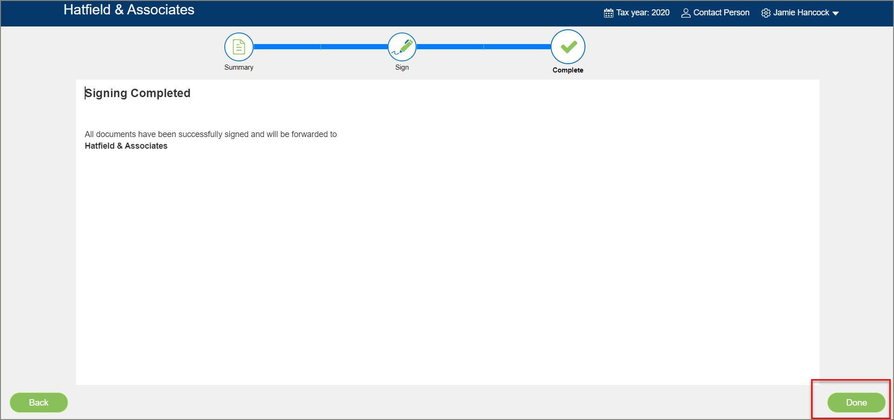
Task: Click the green checkmark Complete step icon
Action: [568, 47]
